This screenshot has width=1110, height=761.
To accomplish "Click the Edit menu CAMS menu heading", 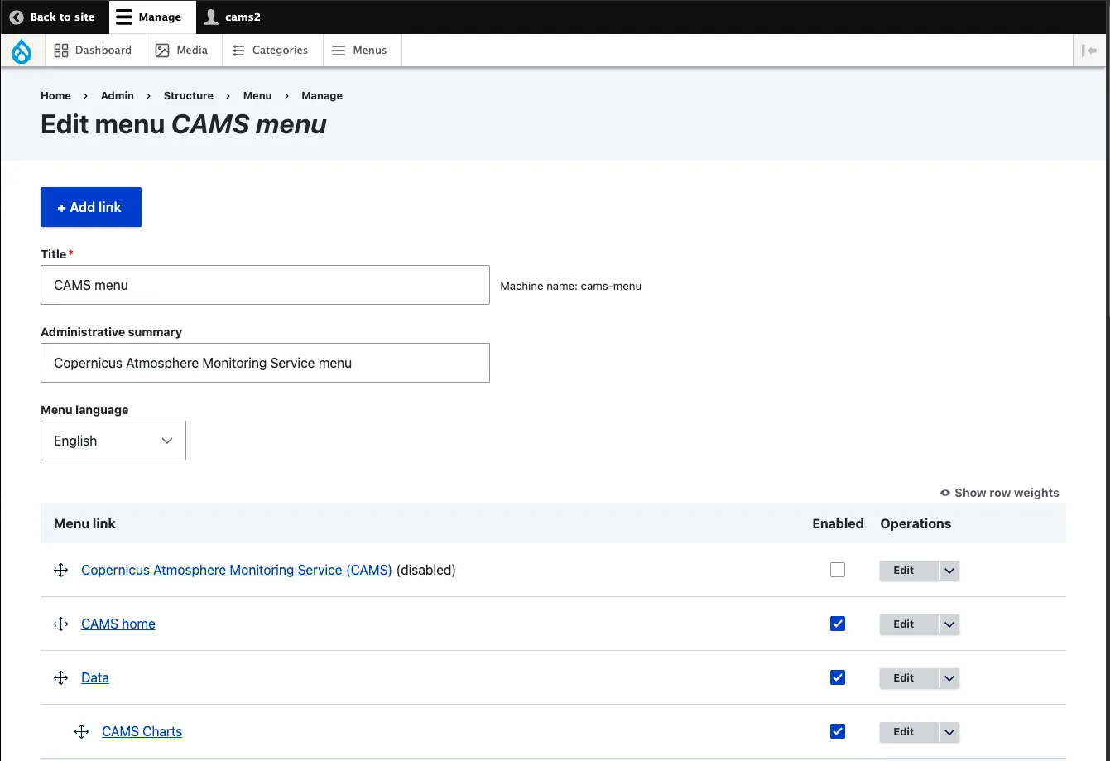I will tap(184, 124).
